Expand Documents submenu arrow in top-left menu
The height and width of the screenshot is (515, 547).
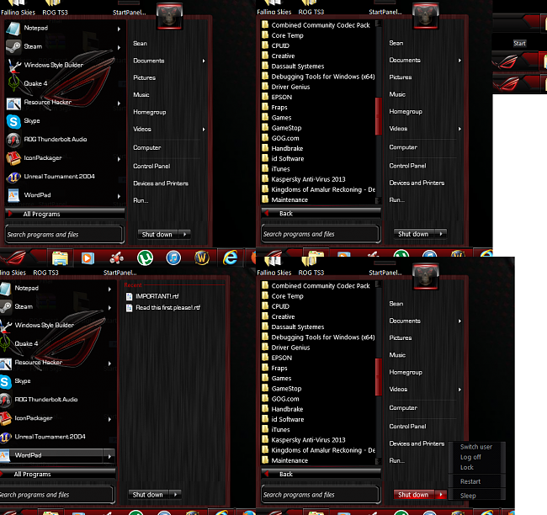204,61
